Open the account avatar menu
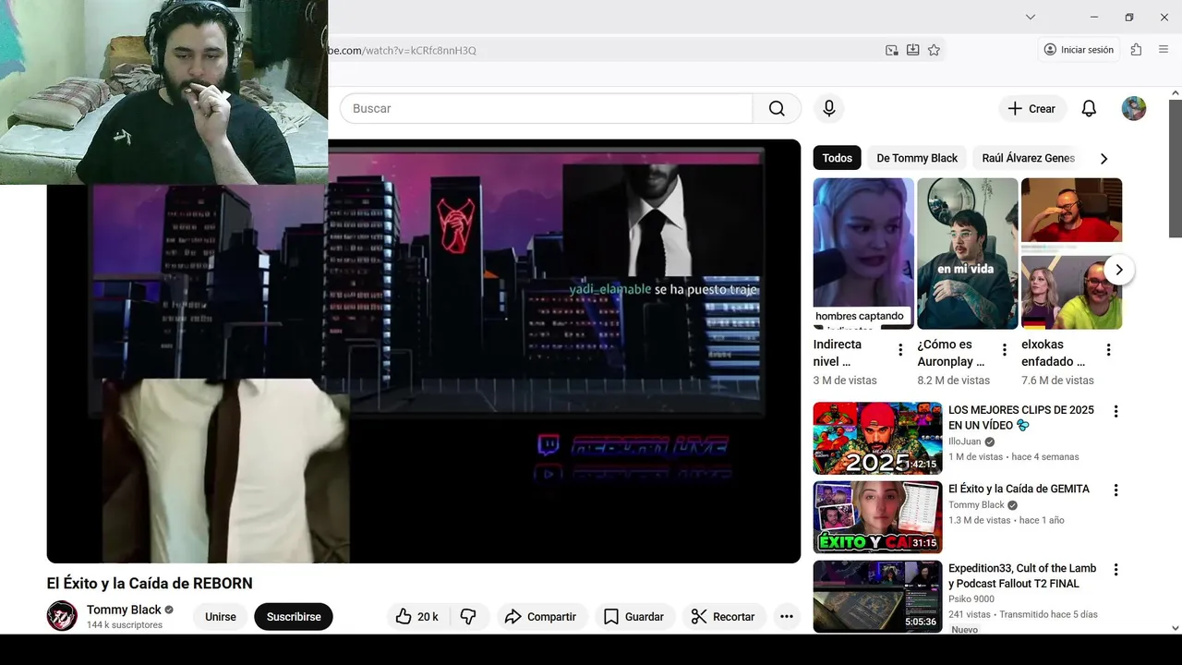This screenshot has height=665, width=1182. [1134, 108]
